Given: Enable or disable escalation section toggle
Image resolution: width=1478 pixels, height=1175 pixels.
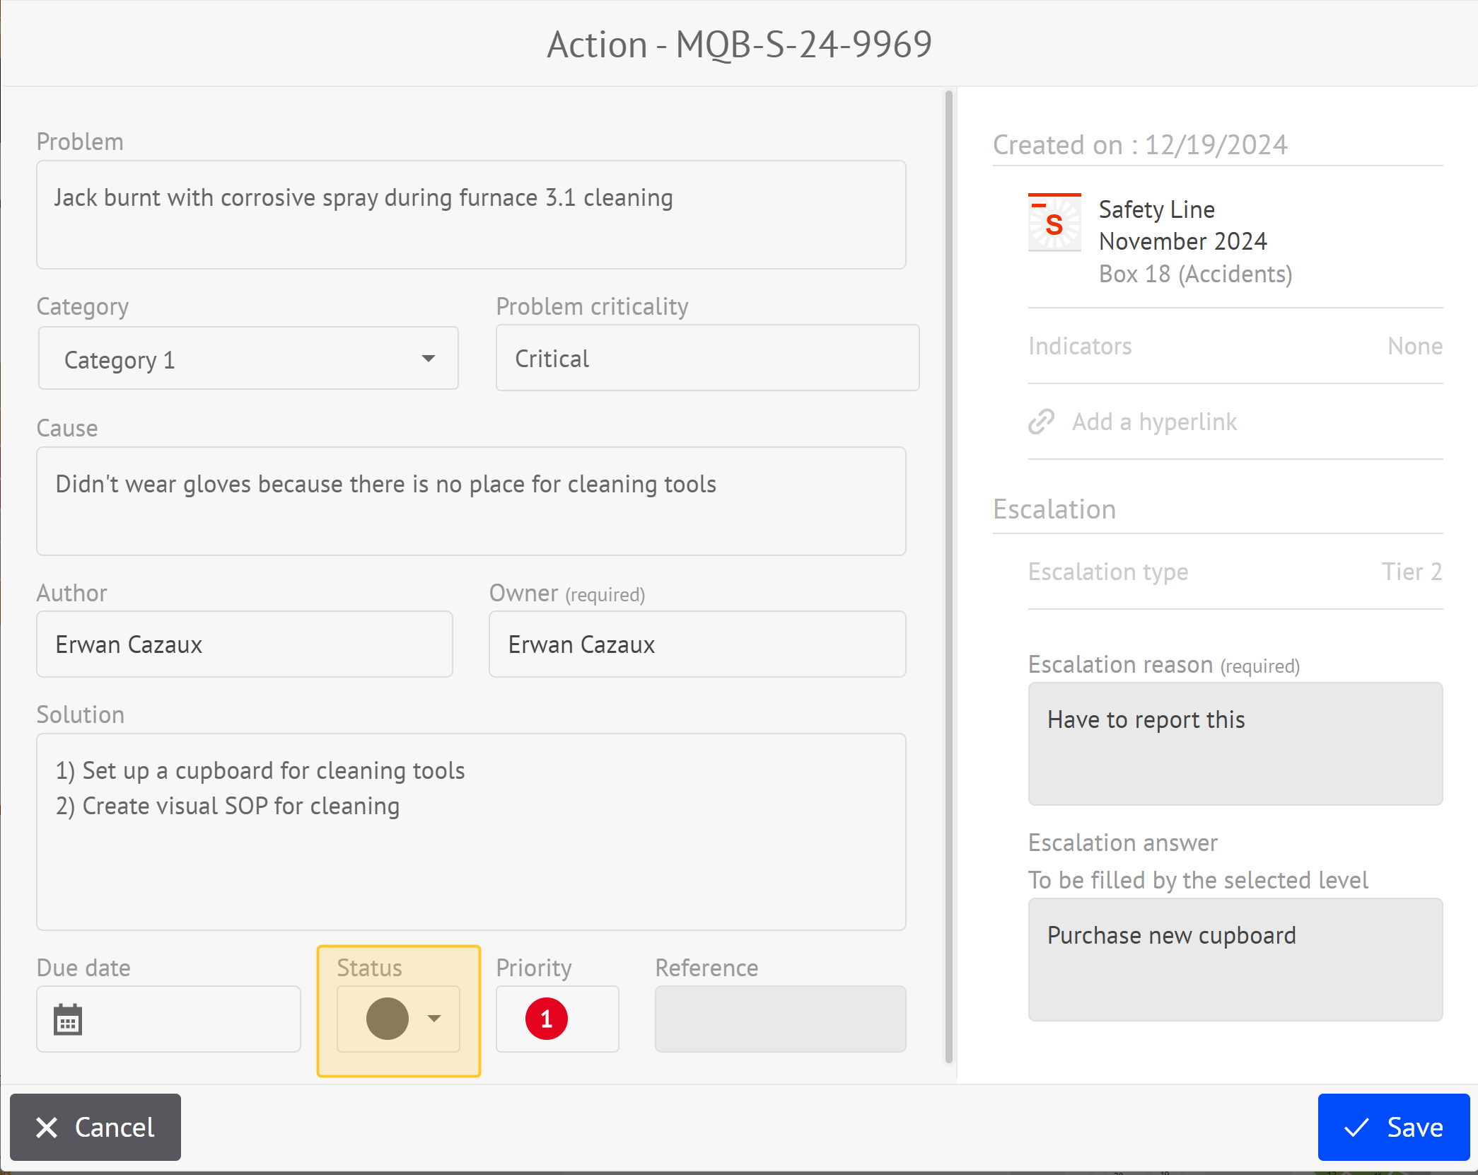Looking at the screenshot, I should [1054, 505].
